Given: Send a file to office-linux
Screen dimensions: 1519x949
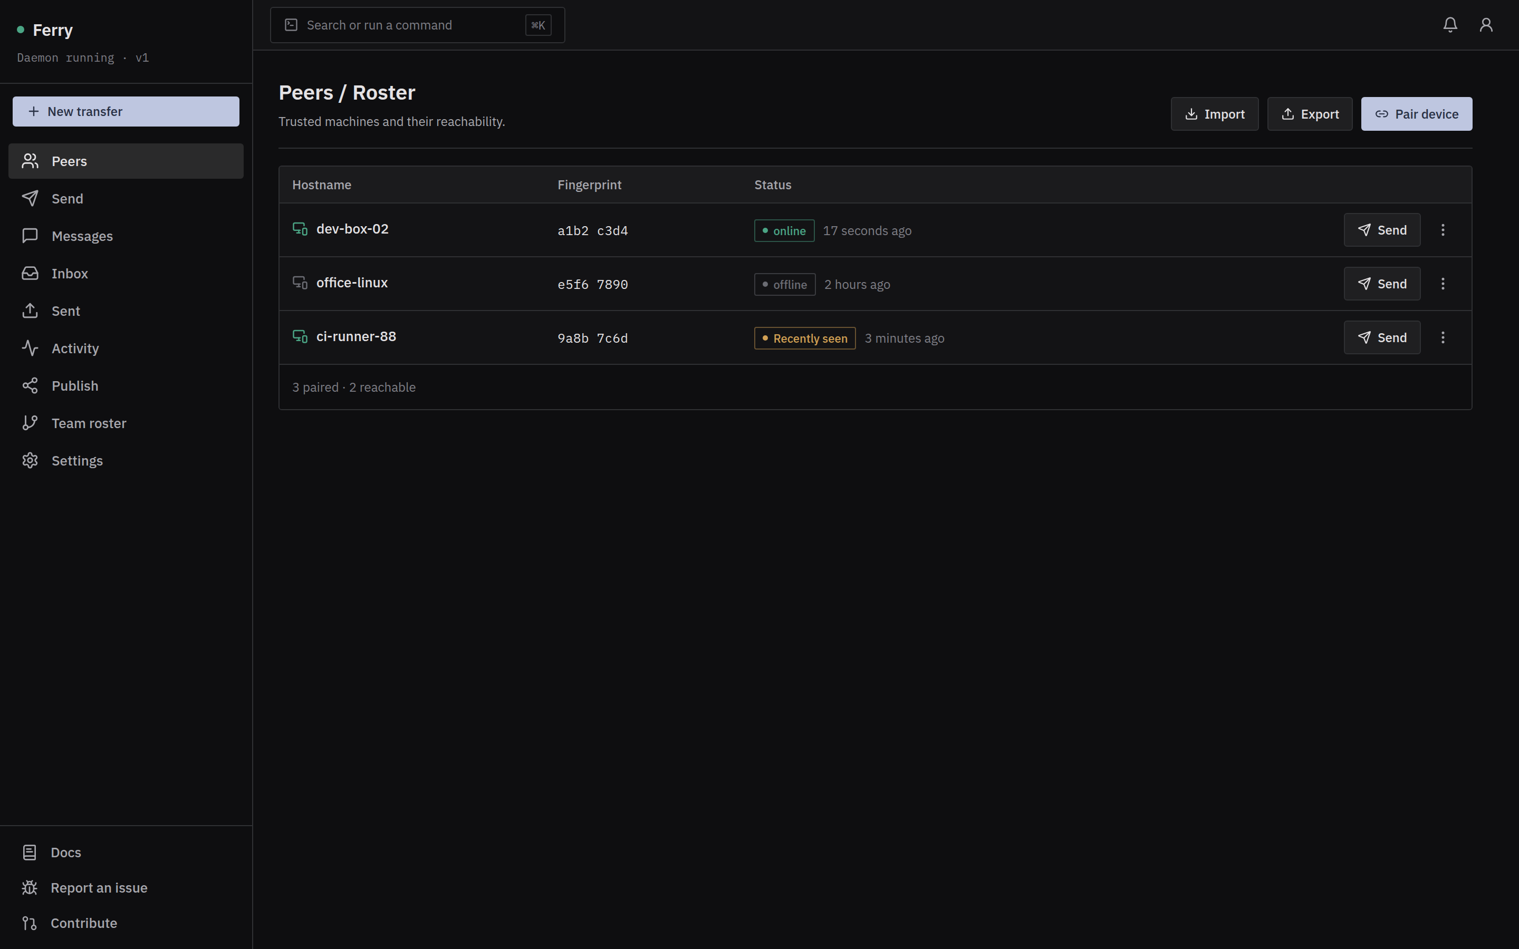Looking at the screenshot, I should pyautogui.click(x=1381, y=284).
